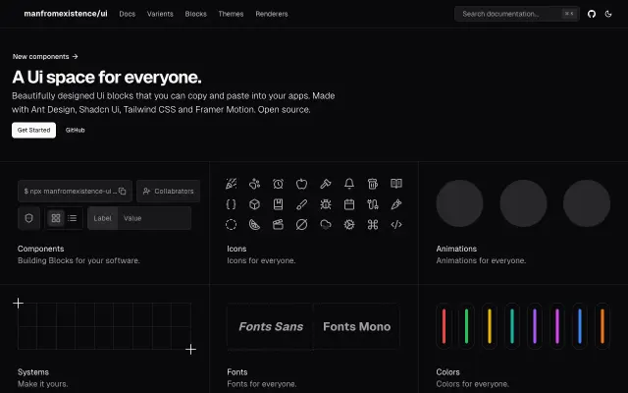
Task: Click the code tag icon
Action: [x=396, y=225]
